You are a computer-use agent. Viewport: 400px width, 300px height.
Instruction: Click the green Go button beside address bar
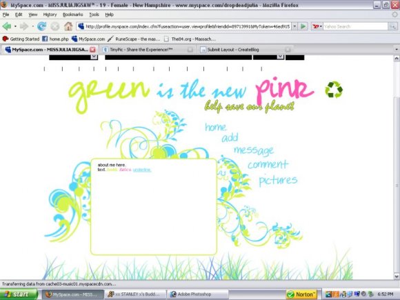(x=303, y=26)
